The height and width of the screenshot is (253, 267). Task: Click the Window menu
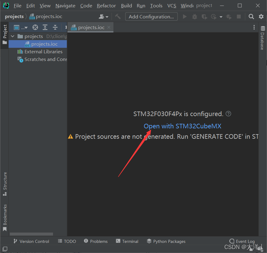(x=187, y=6)
